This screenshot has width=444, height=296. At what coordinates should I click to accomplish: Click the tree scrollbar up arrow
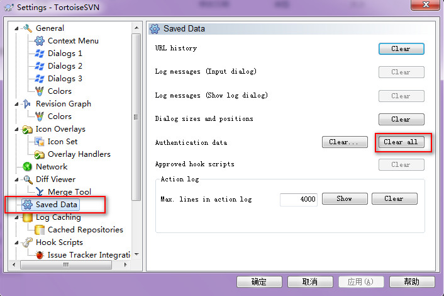click(x=136, y=28)
